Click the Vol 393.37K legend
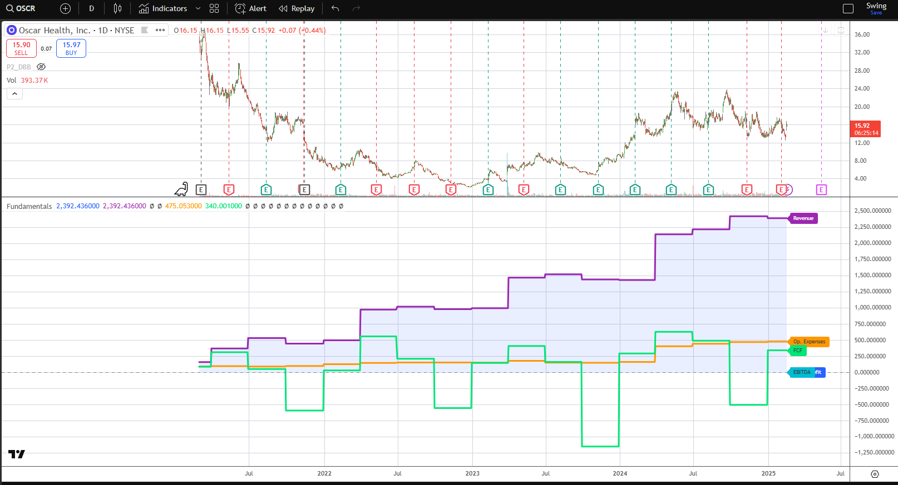The height and width of the screenshot is (485, 898). pyautogui.click(x=27, y=80)
